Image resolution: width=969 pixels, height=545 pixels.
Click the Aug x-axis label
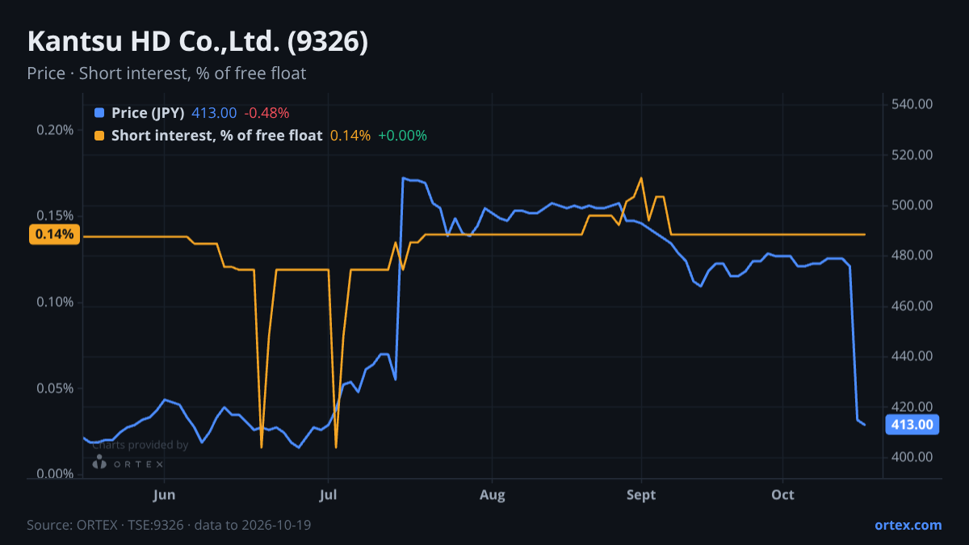492,494
